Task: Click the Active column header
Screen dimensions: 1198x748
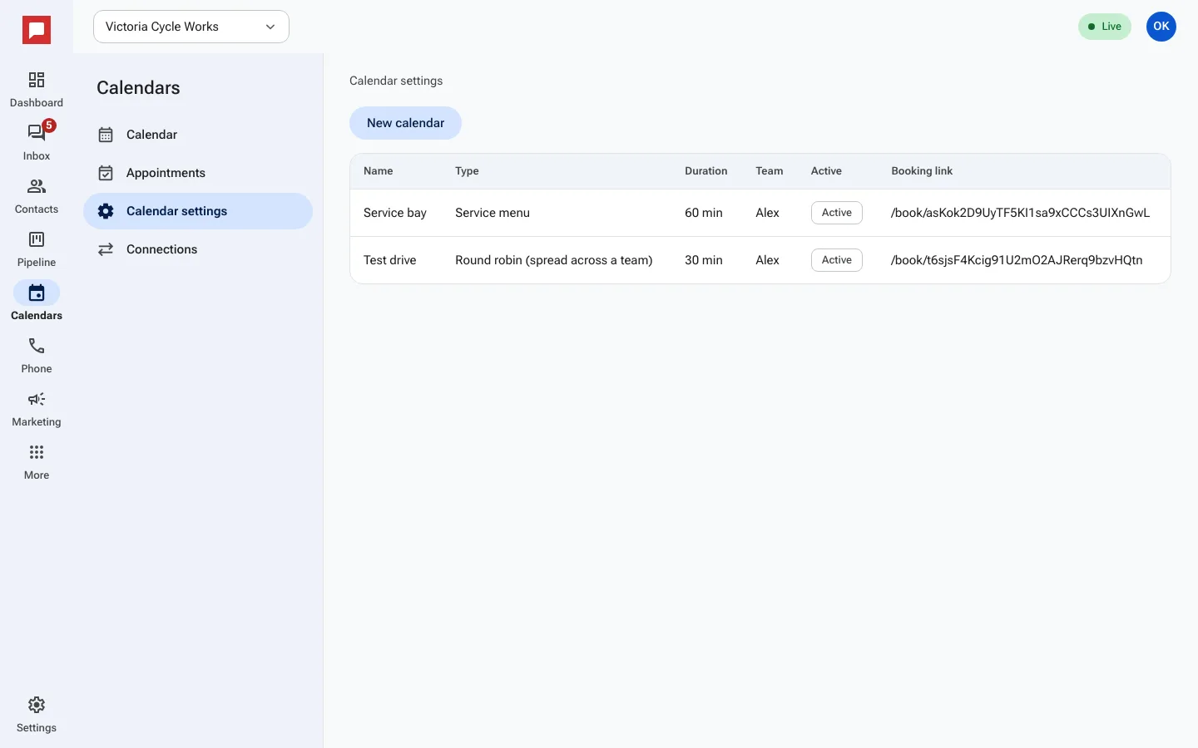Action: click(x=826, y=171)
